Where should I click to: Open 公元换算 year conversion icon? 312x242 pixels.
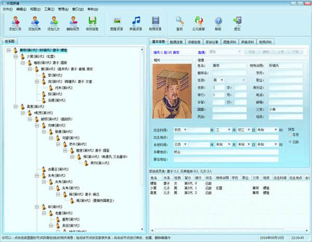point(199,21)
